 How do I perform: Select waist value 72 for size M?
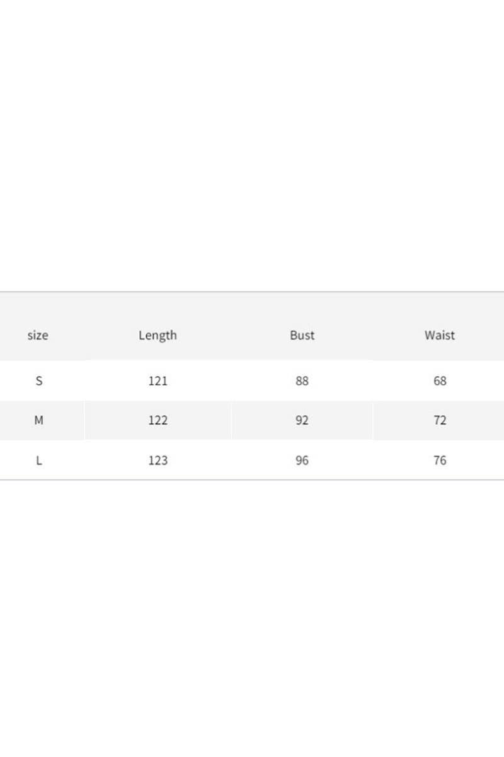point(440,420)
